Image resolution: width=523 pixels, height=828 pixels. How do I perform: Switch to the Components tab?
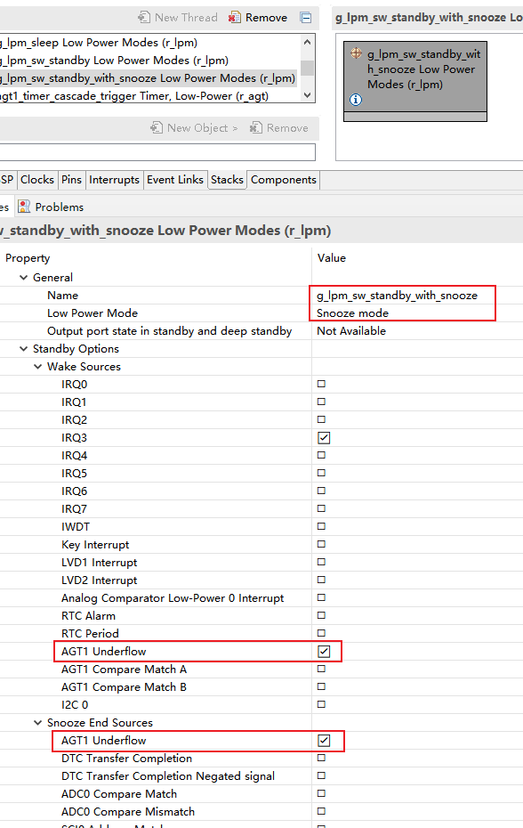[284, 180]
